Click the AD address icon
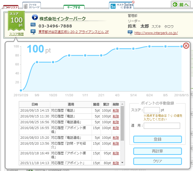The image size is (193, 171). tap(33, 32)
